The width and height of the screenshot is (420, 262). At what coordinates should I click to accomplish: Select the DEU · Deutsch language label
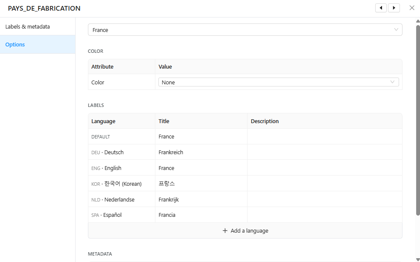point(108,153)
